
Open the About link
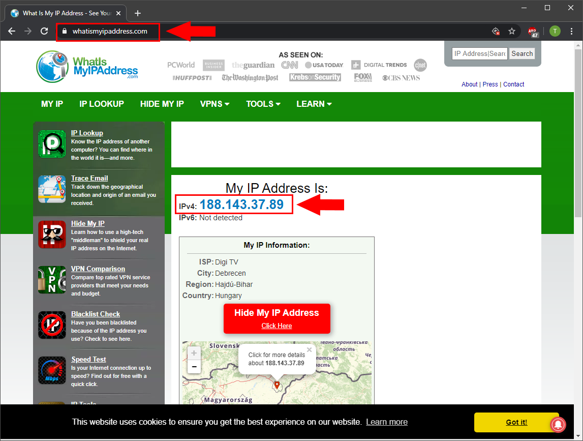coord(470,84)
